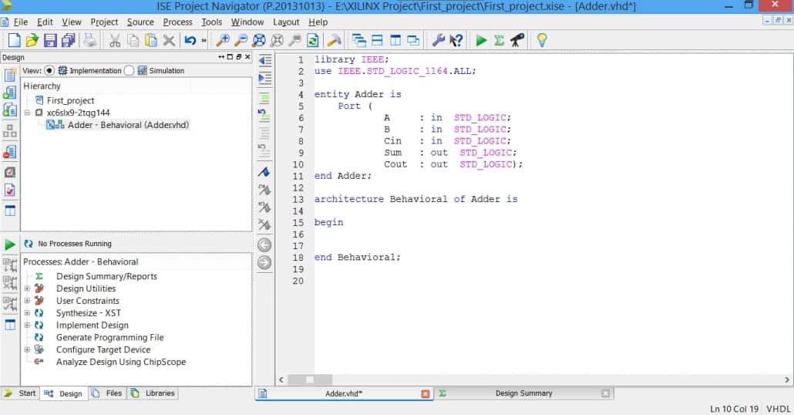Click the binoculars find icon in toolbar
Image resolution: width=794 pixels, height=415 pixels.
tap(517, 41)
